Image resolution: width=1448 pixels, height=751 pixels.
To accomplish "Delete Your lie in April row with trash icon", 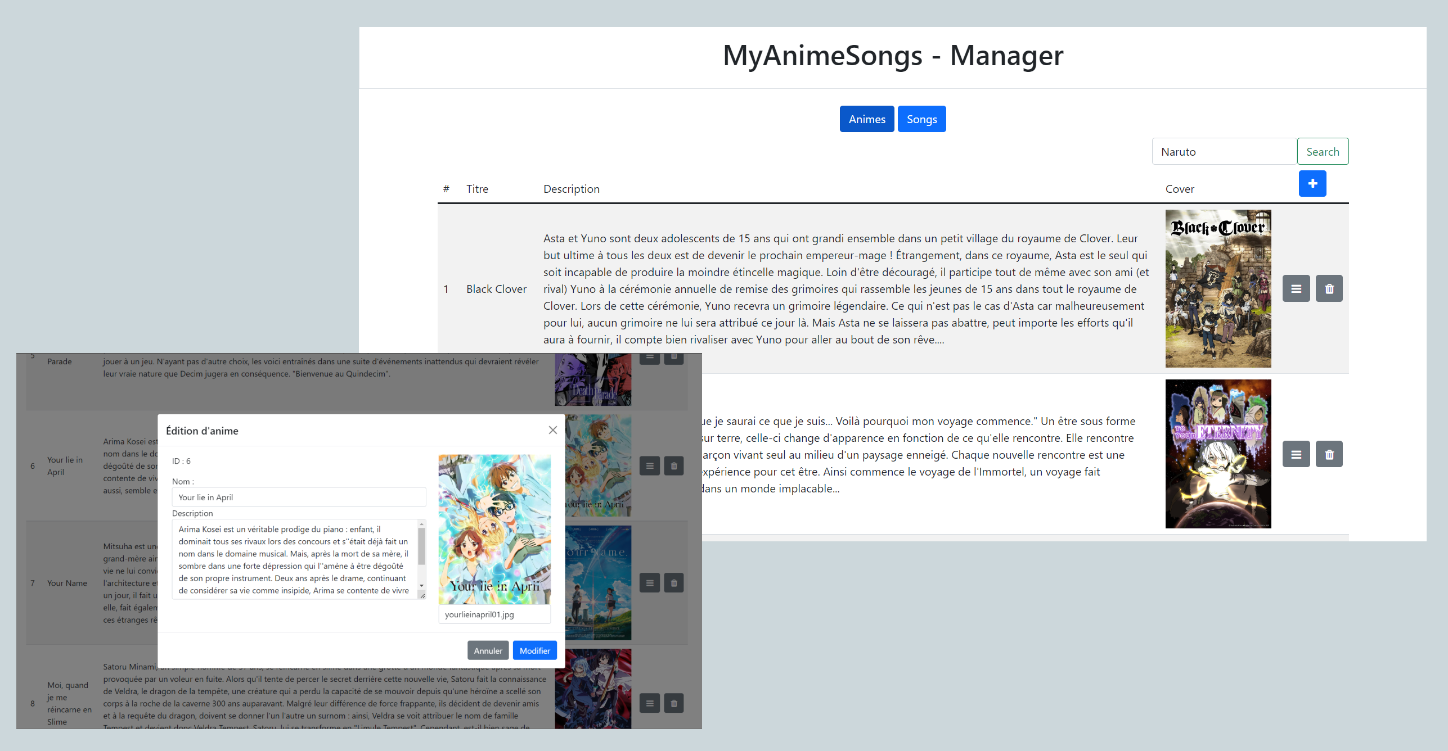I will pyautogui.click(x=674, y=465).
